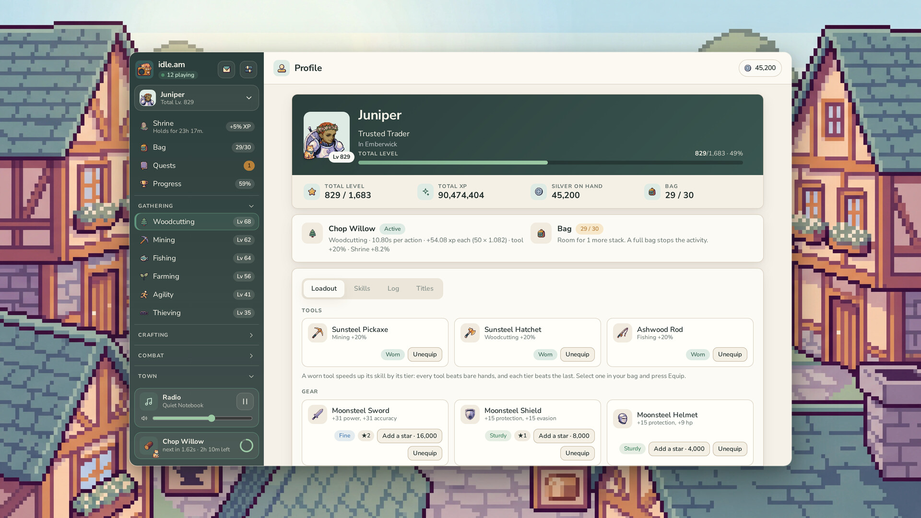This screenshot has height=518, width=921.
Task: Click the Moonsteel Helmet icon
Action: point(622,418)
